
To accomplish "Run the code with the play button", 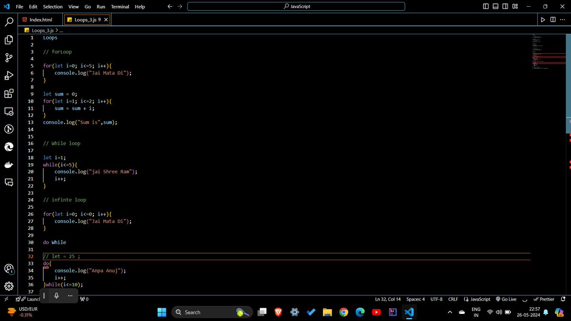I will (x=542, y=19).
